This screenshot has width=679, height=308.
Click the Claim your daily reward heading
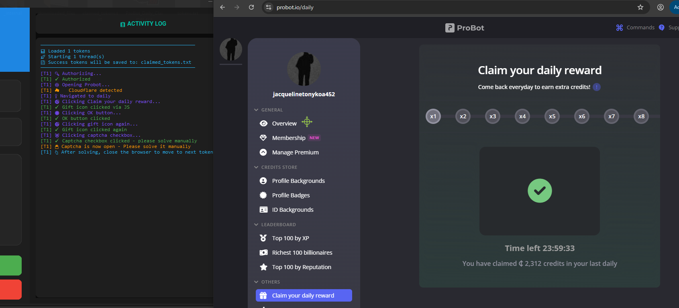(x=540, y=70)
